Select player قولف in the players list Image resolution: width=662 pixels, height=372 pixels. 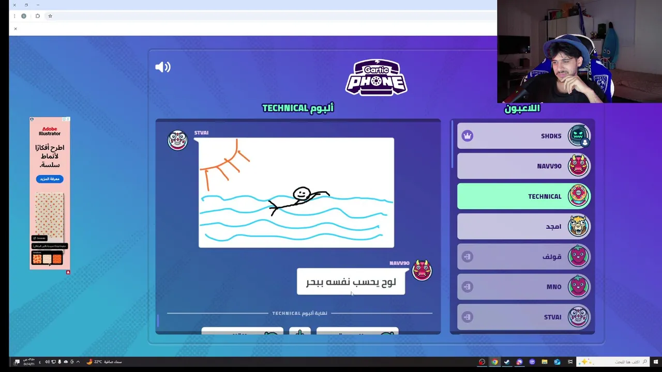point(523,256)
